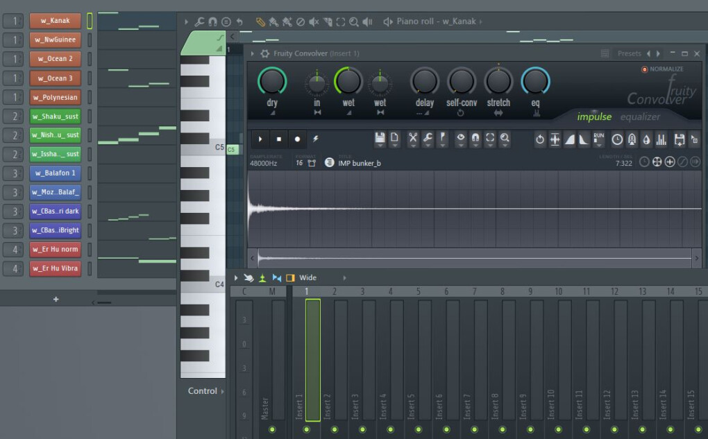Image resolution: width=708 pixels, height=439 pixels.
Task: Toggle the Insert 5 mute LED
Action: (x=418, y=429)
